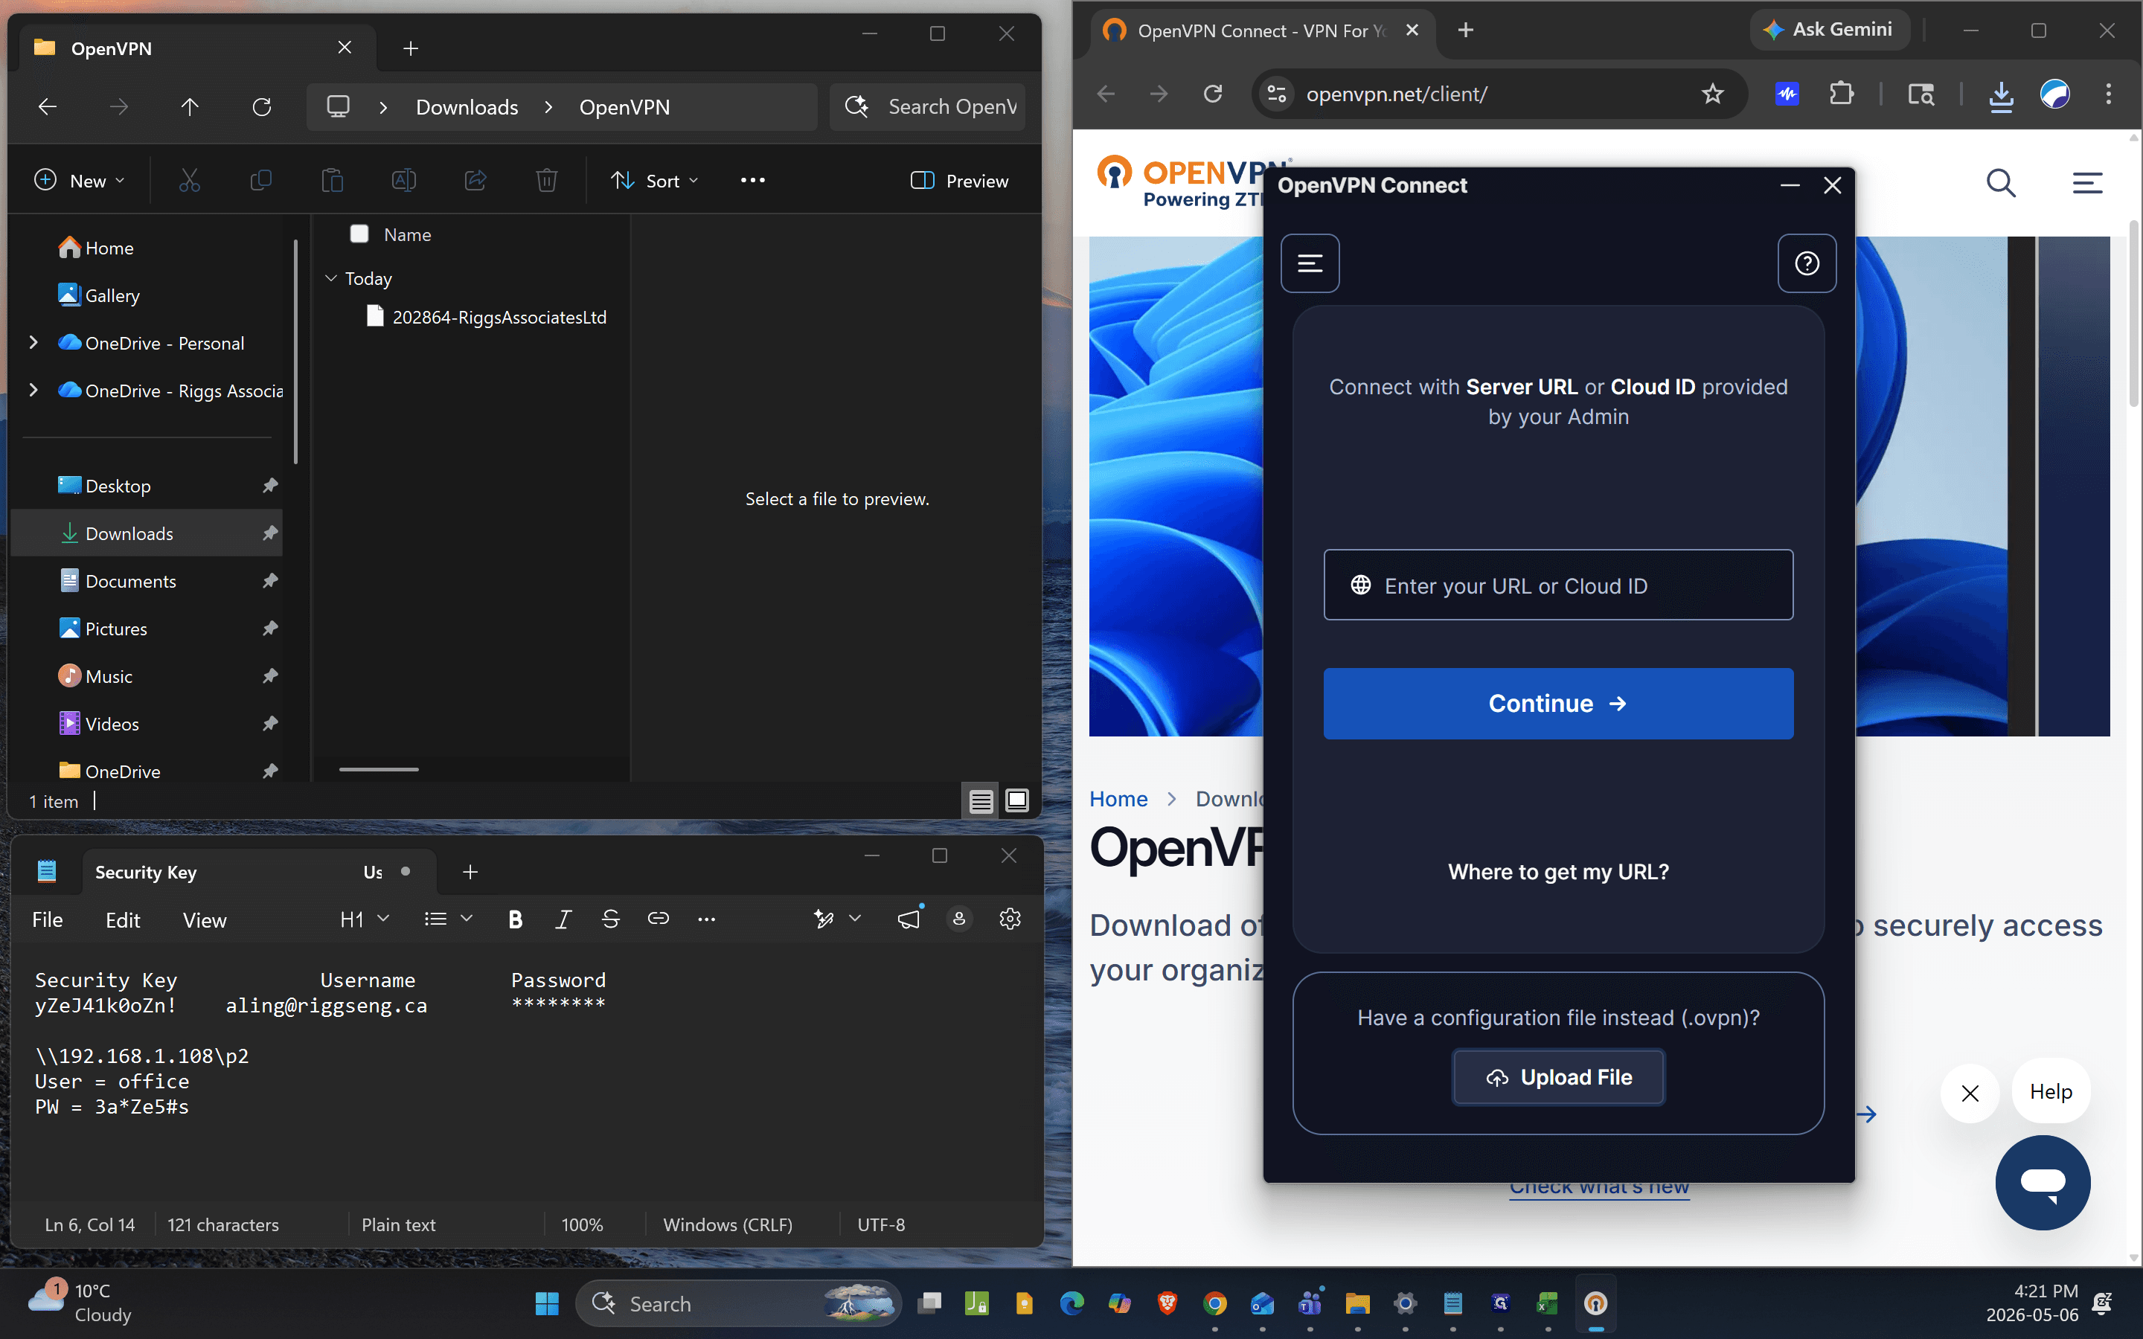
Task: Focus the Enter your URL or Cloud ID field
Action: [1559, 585]
